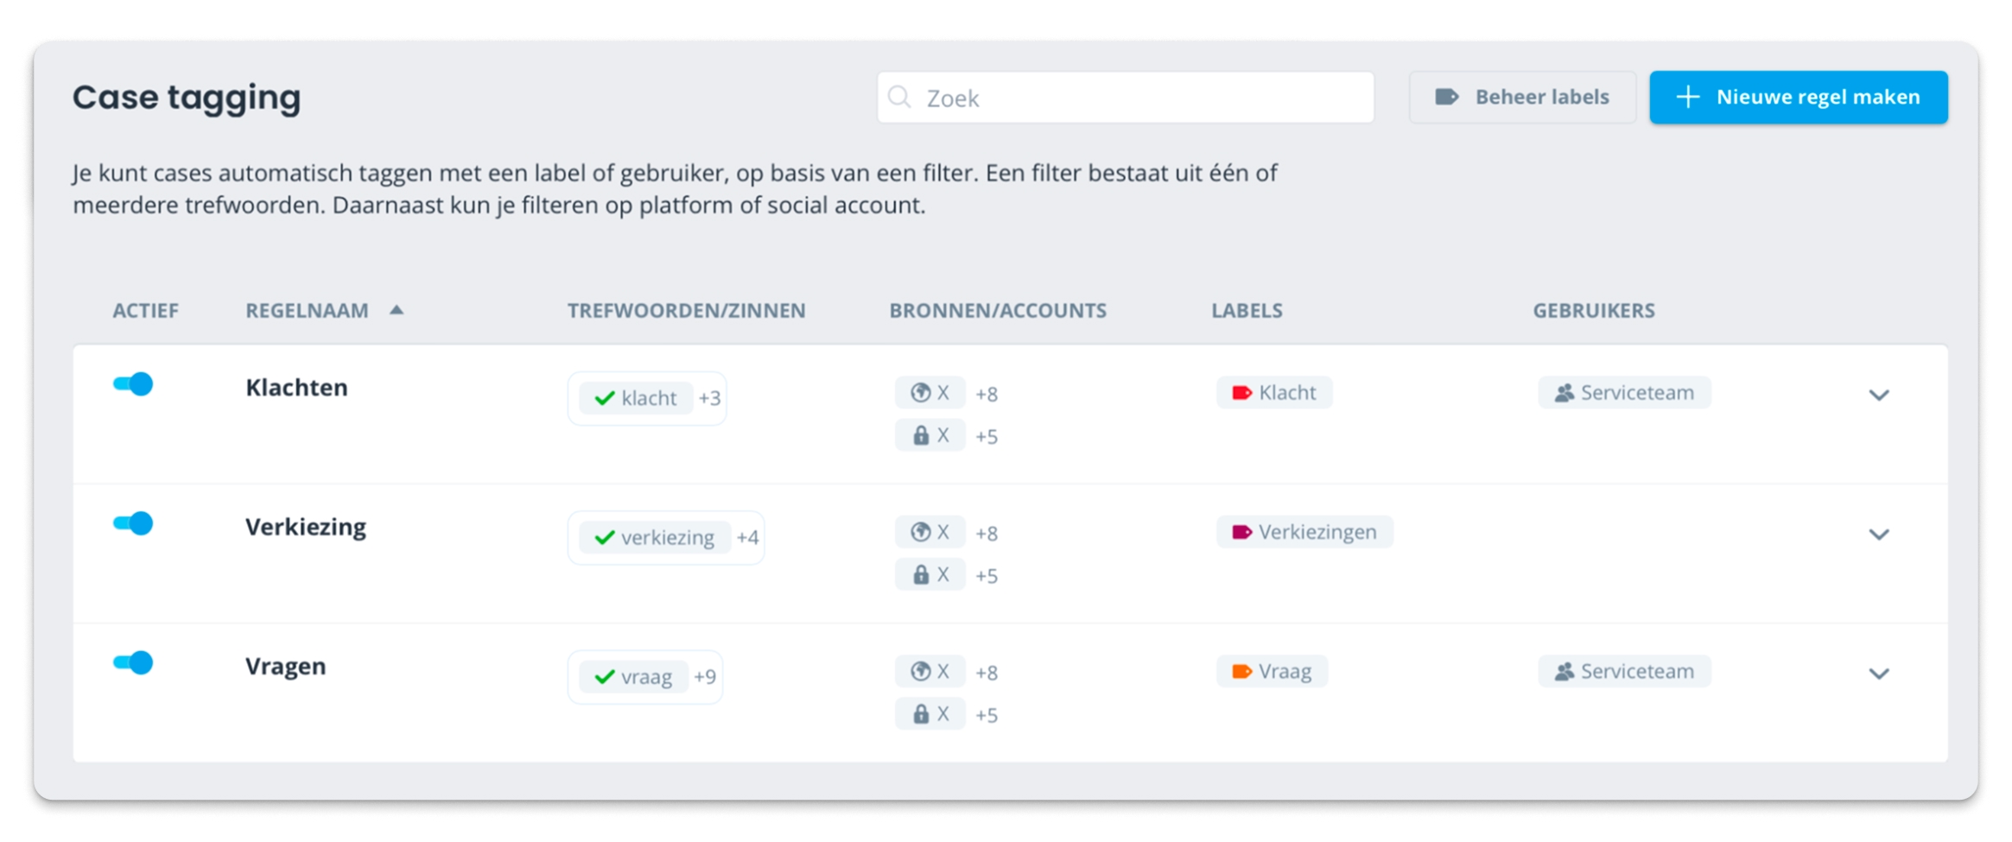Viewport: 2012px width, 842px height.
Task: Click Serviceteam user chip in Klachten row
Action: (1624, 393)
